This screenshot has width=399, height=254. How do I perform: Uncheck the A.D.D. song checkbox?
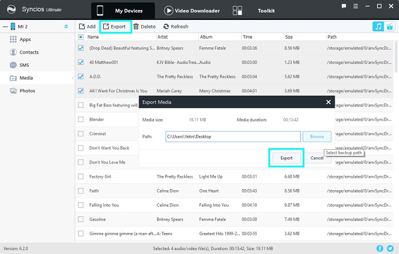pyautogui.click(x=81, y=76)
